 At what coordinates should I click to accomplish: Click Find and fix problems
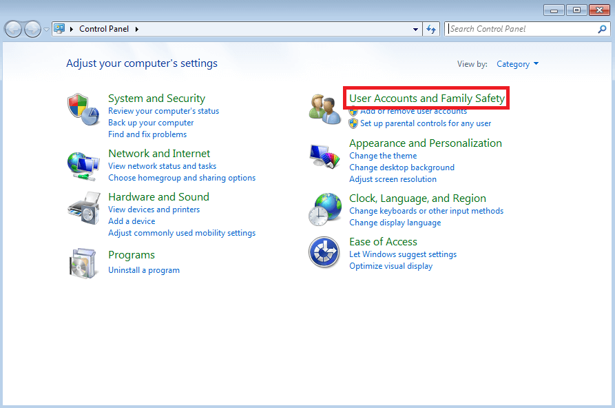click(x=147, y=134)
